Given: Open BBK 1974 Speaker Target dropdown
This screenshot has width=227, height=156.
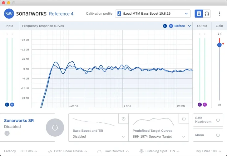Looking at the screenshot, I should point(159,137).
